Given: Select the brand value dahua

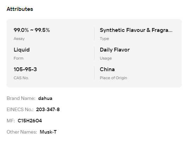Looking at the screenshot, I should point(45,98).
